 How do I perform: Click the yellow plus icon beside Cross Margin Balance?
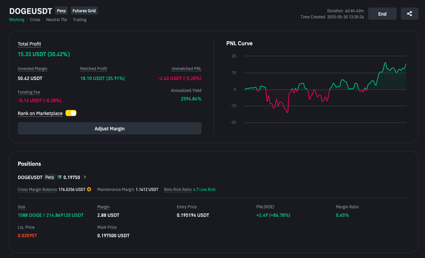pos(89,189)
